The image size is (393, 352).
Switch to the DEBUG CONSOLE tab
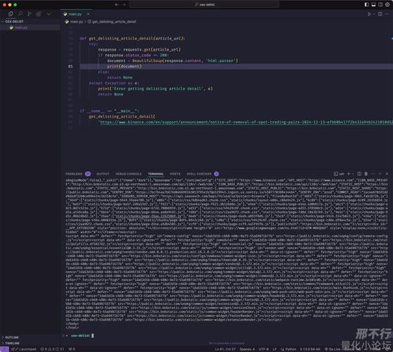point(129,174)
